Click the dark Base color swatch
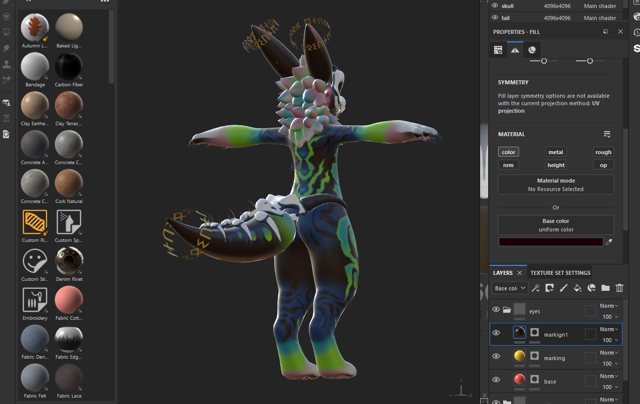This screenshot has width=640, height=404. (551, 242)
